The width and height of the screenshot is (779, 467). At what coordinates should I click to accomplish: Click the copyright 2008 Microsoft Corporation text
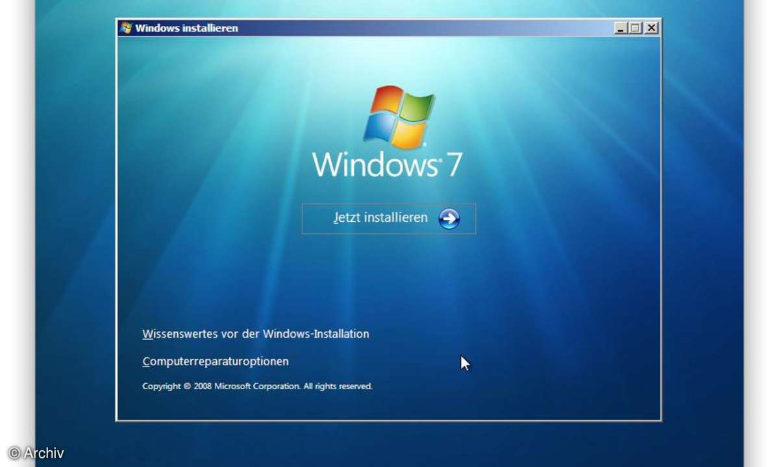(258, 386)
